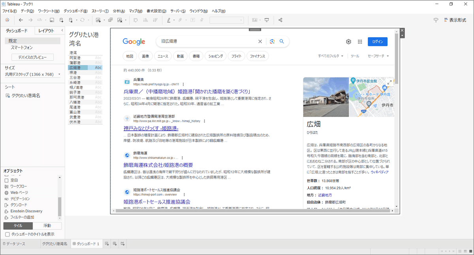Open the 書式設定(O) menu
The width and height of the screenshot is (474, 255).
pos(156,11)
